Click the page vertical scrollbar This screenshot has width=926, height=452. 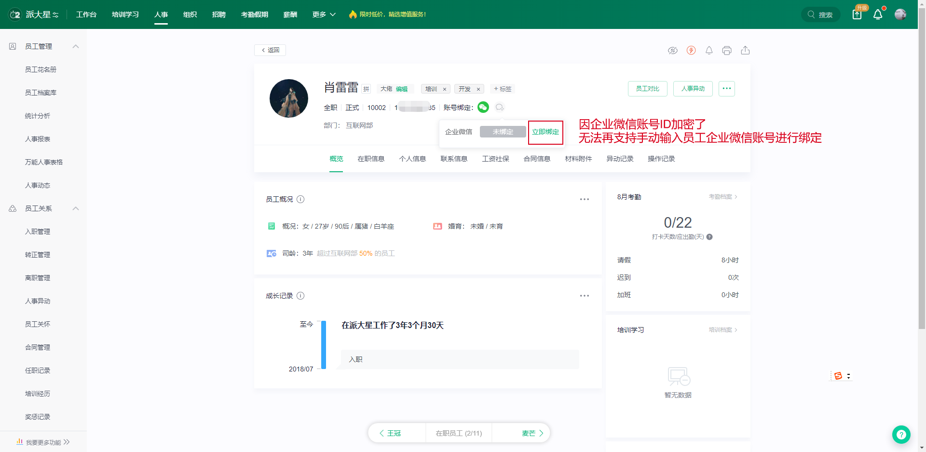[922, 193]
